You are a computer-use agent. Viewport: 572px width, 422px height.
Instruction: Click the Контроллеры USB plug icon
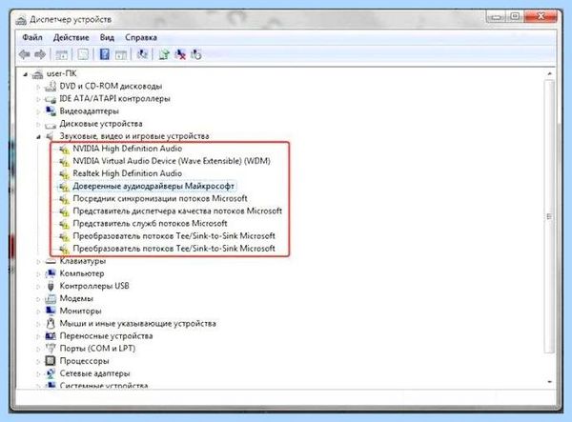tap(51, 286)
